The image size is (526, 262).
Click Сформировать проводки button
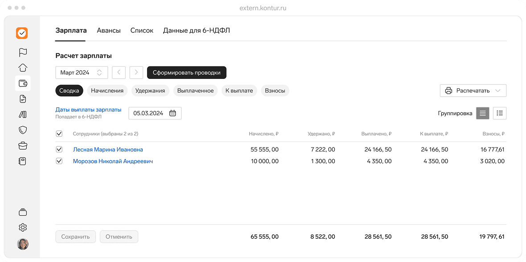[186, 73]
